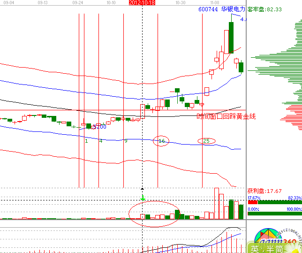Click the red ellipse around the volume bars
302x253 pixels.
pos(154,214)
